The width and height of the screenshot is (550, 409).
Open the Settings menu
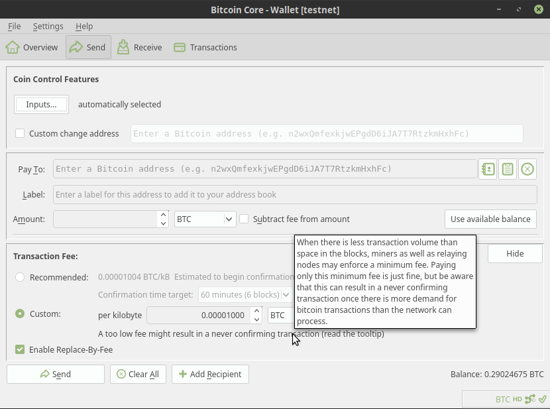click(48, 27)
